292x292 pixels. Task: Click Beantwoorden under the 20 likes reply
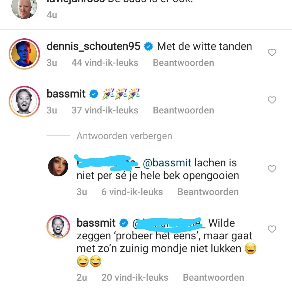click(x=213, y=277)
